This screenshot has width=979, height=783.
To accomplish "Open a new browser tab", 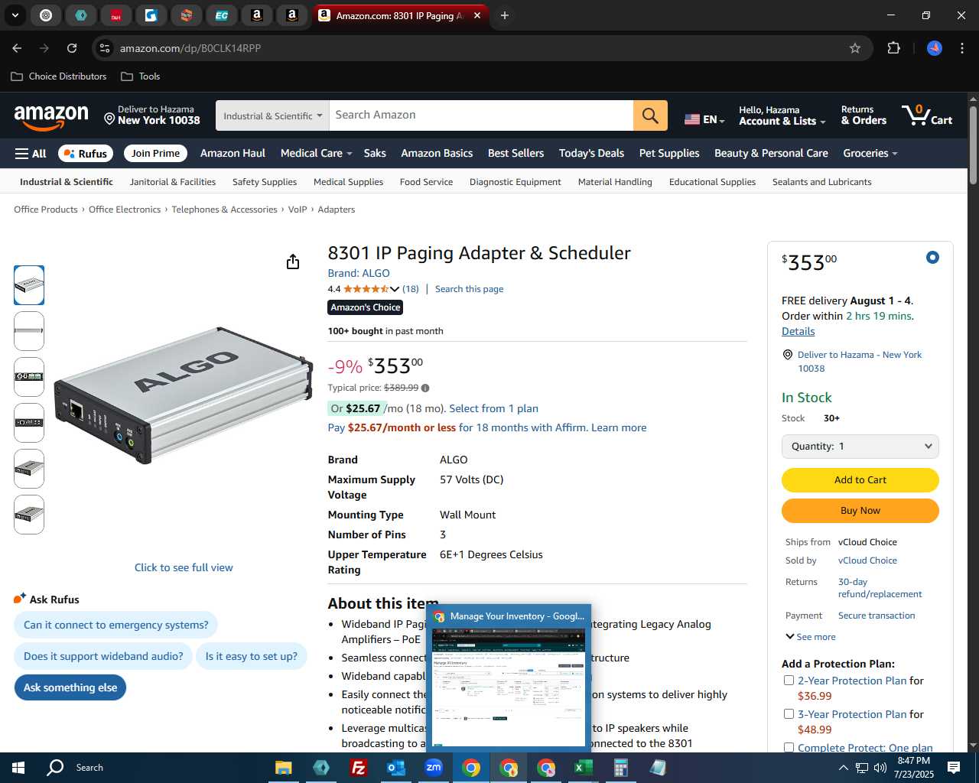I will 505,15.
